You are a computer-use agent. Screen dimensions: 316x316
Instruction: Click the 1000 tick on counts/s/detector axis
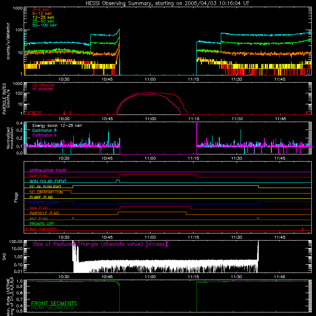point(17,8)
